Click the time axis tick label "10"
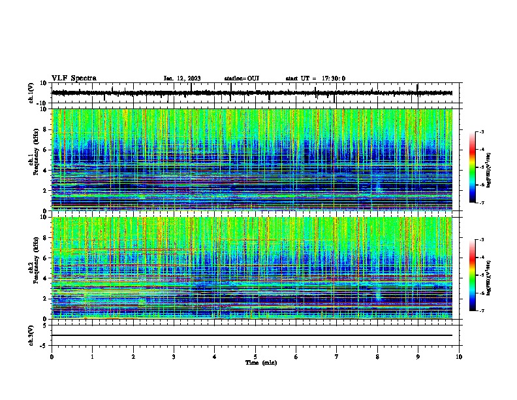The image size is (517, 400). click(459, 357)
